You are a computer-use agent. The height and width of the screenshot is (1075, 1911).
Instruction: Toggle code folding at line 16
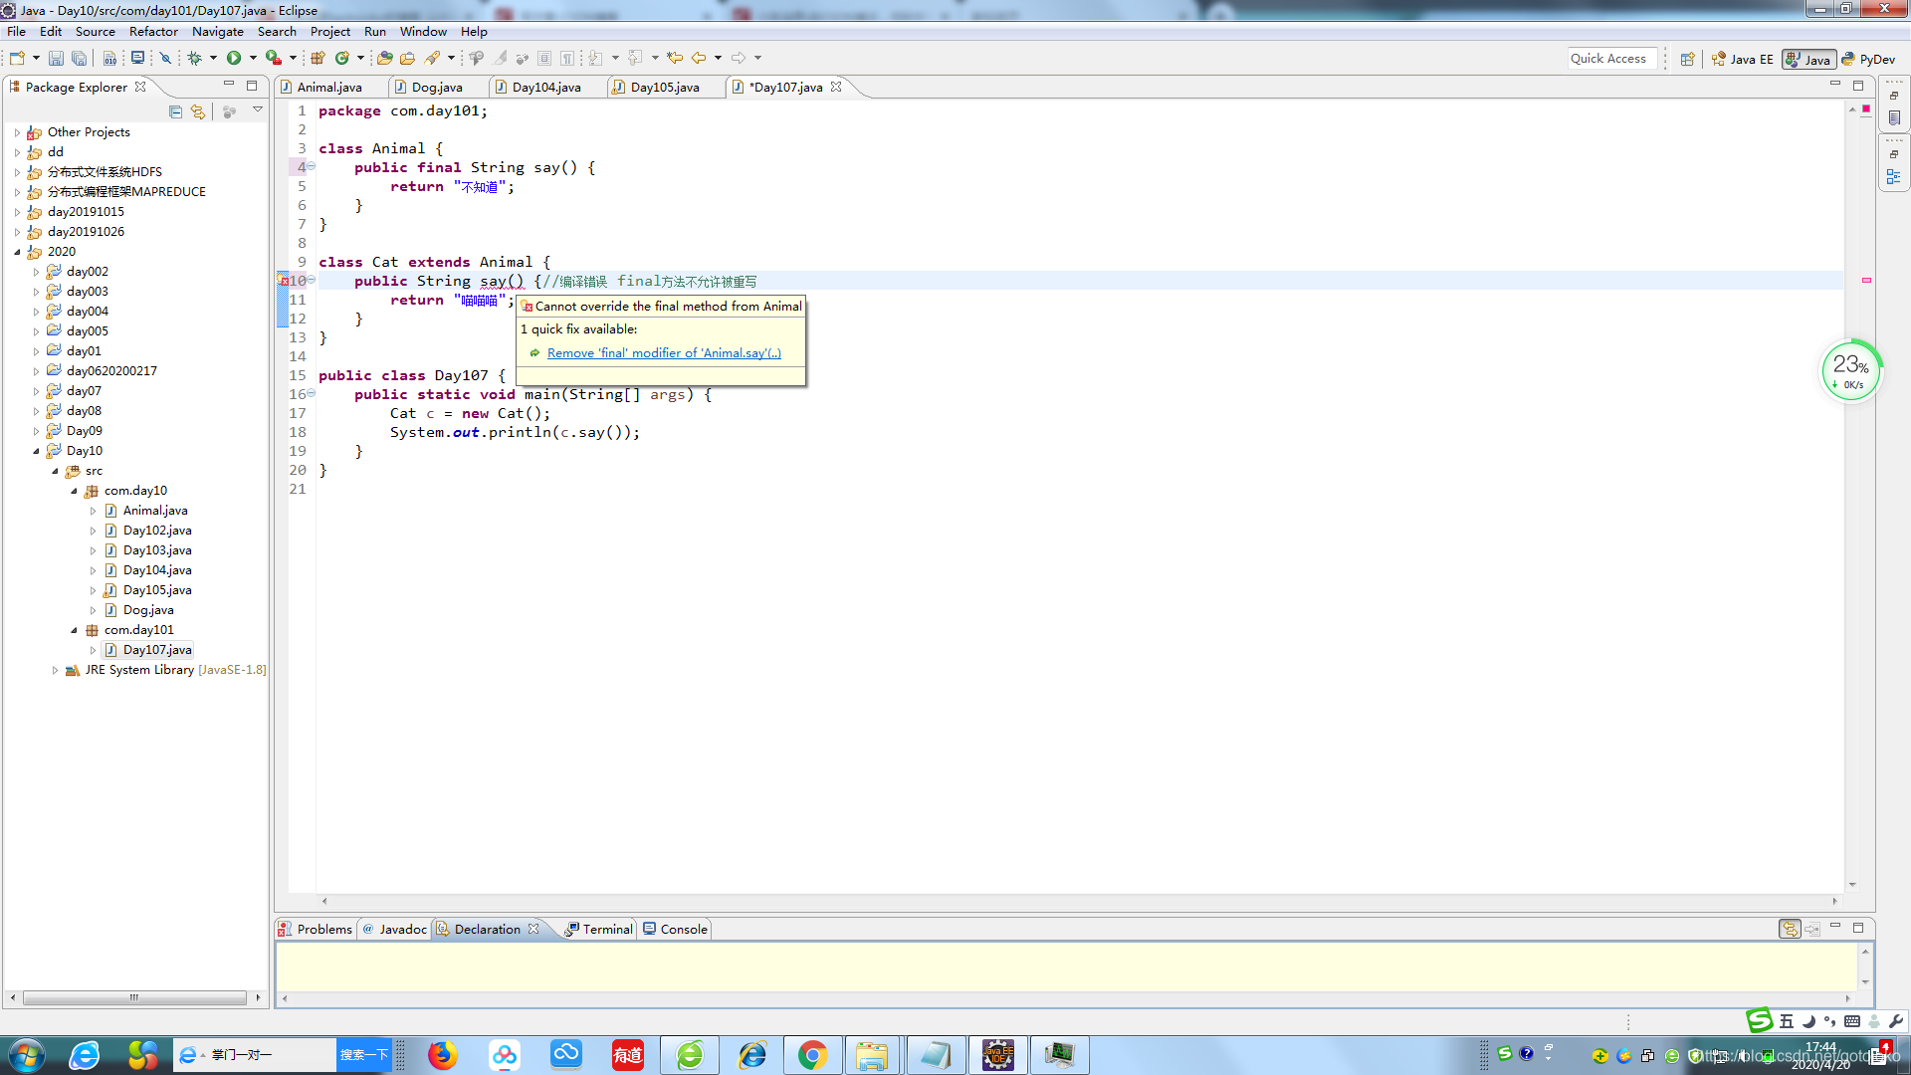pyautogui.click(x=311, y=393)
